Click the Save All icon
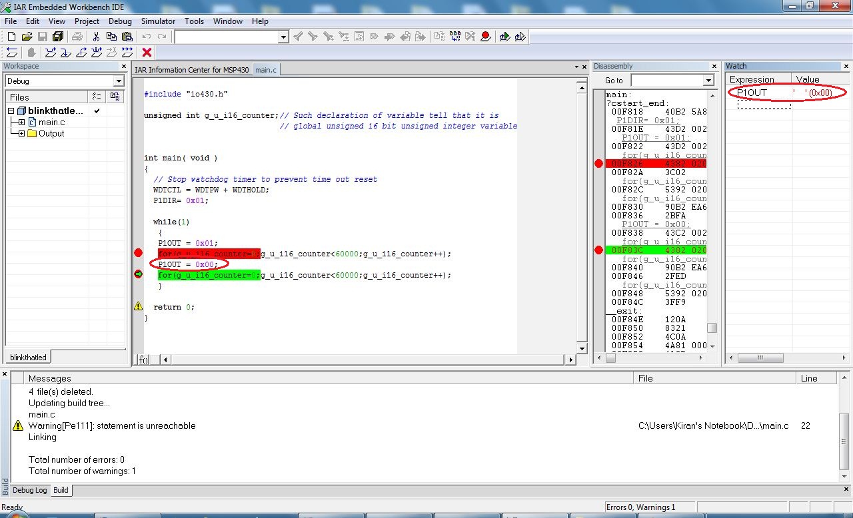 point(58,37)
